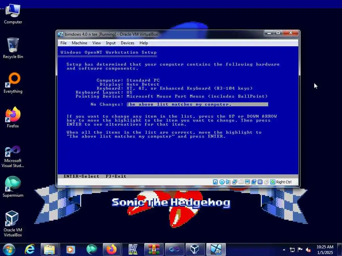Select the Everything desktop shortcut
The width and height of the screenshot is (342, 256).
point(13,83)
